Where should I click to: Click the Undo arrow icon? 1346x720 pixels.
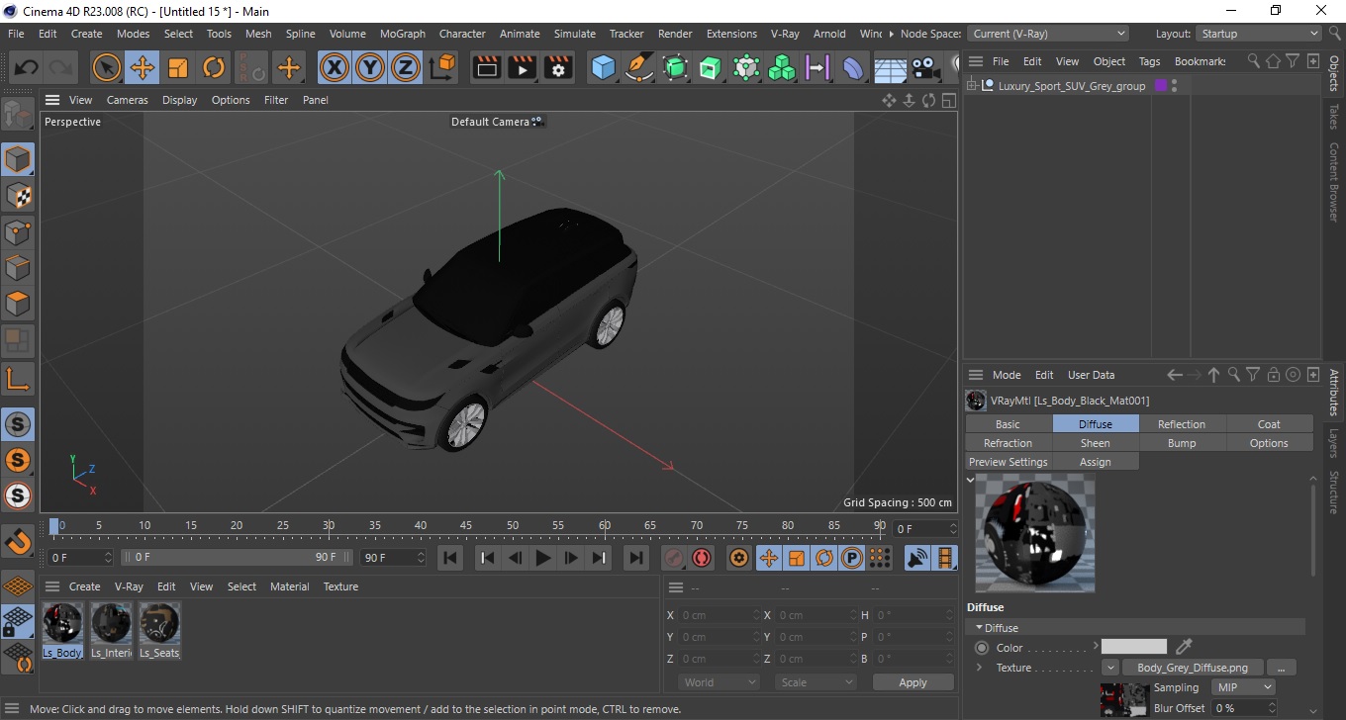(27, 68)
